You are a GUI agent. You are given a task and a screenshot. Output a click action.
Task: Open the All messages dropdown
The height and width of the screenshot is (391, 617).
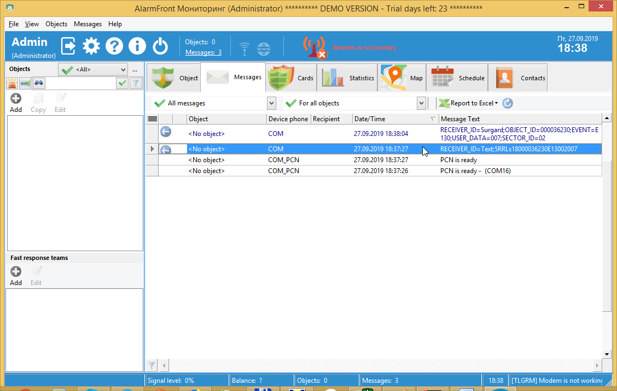pos(271,103)
